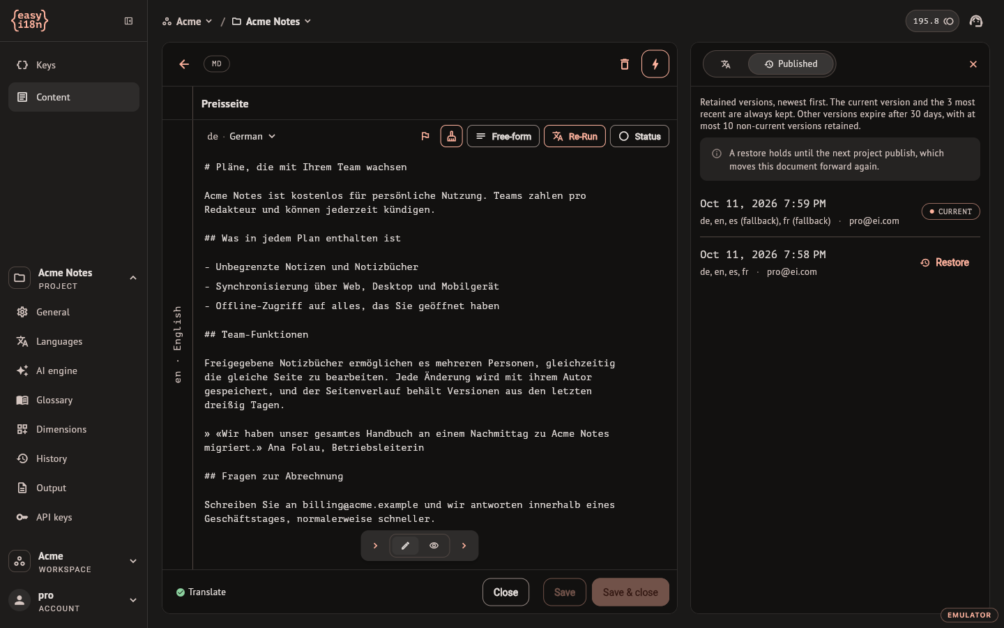Open the Glossary page
The width and height of the screenshot is (1004, 628).
click(x=74, y=400)
